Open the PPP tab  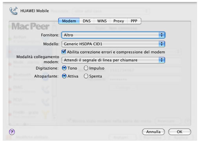coord(134,21)
